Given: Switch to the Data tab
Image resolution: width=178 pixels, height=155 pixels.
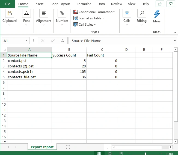Looking at the screenshot, I should click(101, 4).
